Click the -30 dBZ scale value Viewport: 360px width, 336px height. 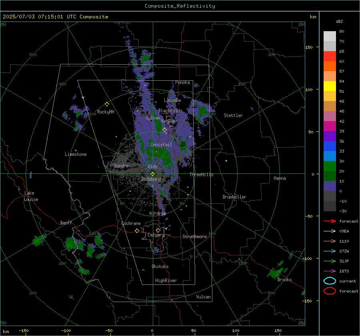343,211
